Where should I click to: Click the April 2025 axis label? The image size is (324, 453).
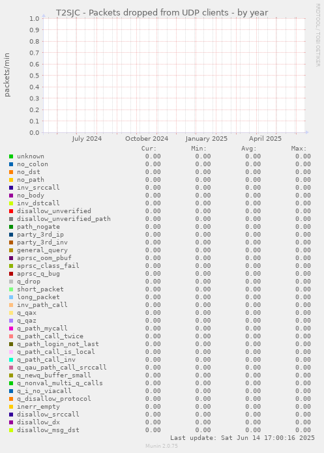[x=265, y=139]
